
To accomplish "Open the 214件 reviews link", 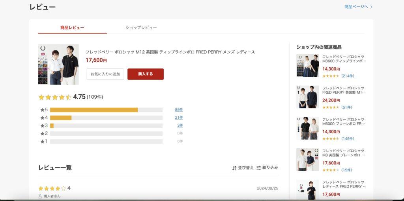I will [348, 76].
